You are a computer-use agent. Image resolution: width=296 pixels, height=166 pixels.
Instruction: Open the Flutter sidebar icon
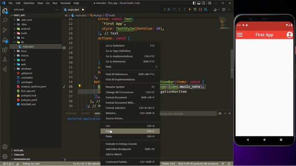(x=5, y=69)
